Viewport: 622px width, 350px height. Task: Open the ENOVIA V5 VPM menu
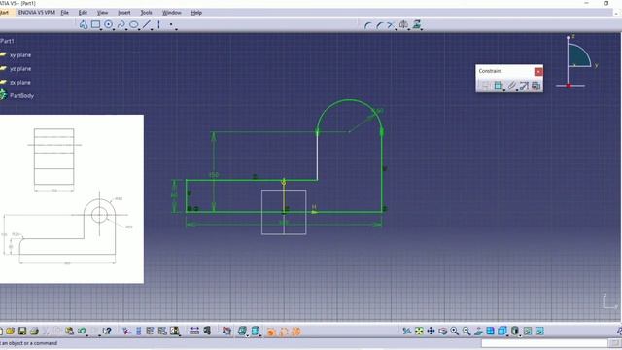[37, 13]
